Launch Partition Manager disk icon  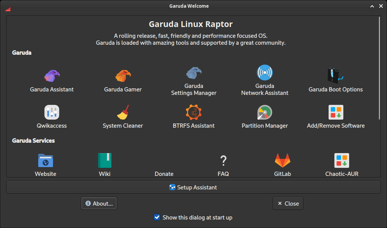[264, 112]
